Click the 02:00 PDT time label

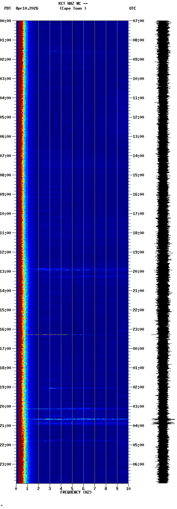[x=6, y=59]
